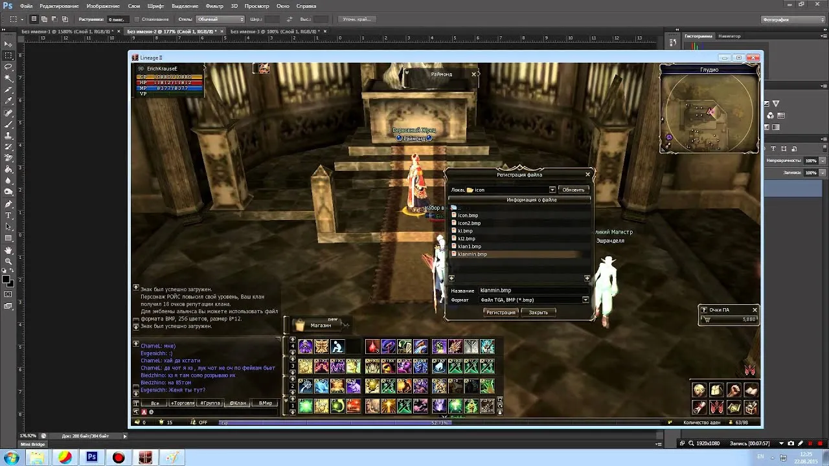Select the Horizontal Type tool
Viewport: 829px width, 466px height.
coord(8,215)
